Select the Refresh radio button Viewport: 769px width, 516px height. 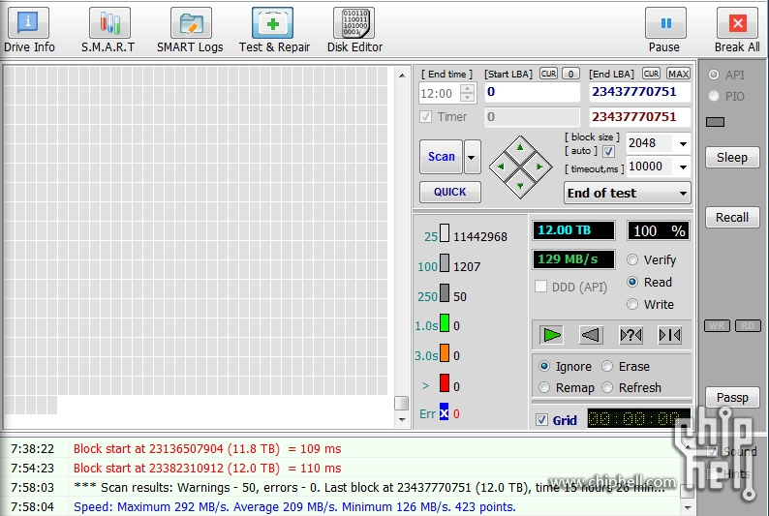[x=607, y=387]
